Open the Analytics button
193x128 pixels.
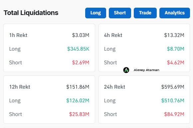tap(175, 13)
